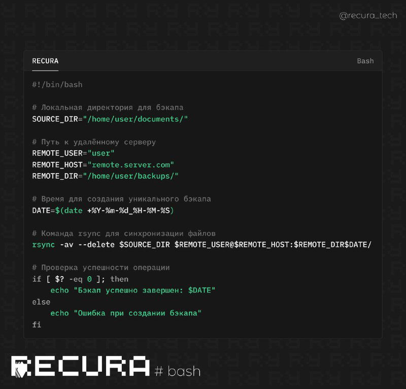
Task: Select the RECURA tab in the code window header
Action: [x=45, y=61]
